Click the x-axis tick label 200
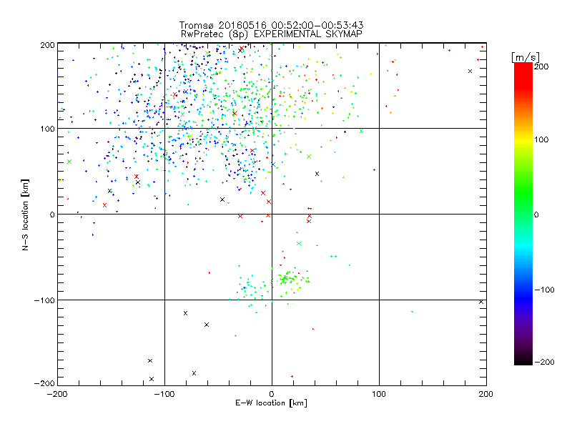Image resolution: width=572 pixels, height=429 pixels. (x=486, y=394)
